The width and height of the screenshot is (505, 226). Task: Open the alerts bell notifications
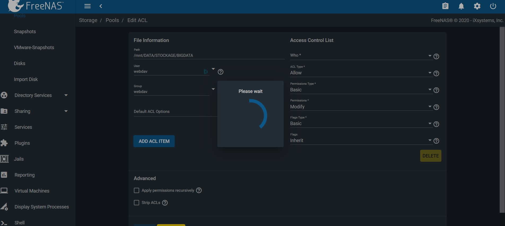point(461,6)
